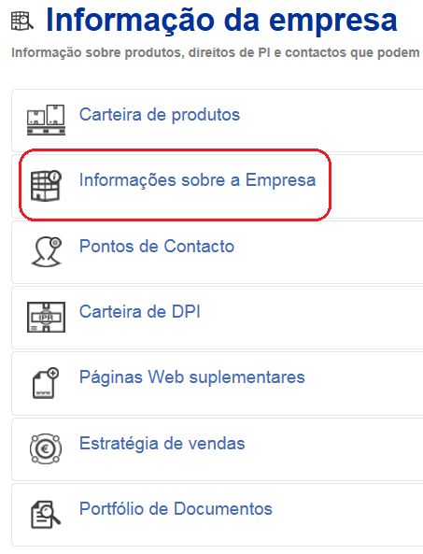Click the contact person head icon
Viewport: 423px width, 554px height.
[47, 251]
